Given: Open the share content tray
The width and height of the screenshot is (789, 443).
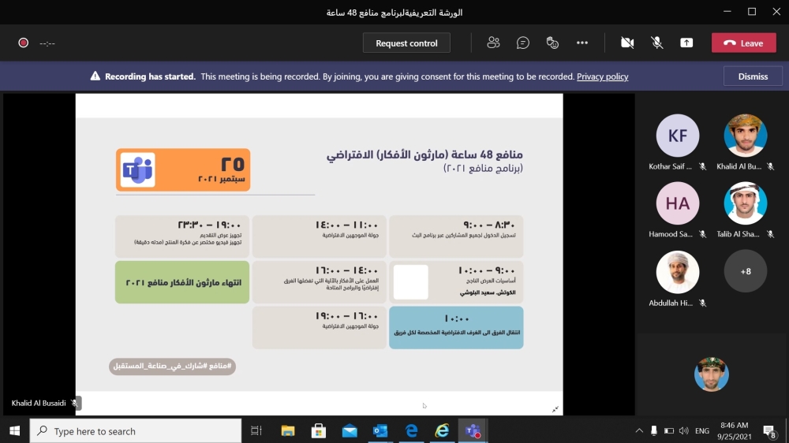Looking at the screenshot, I should point(686,43).
